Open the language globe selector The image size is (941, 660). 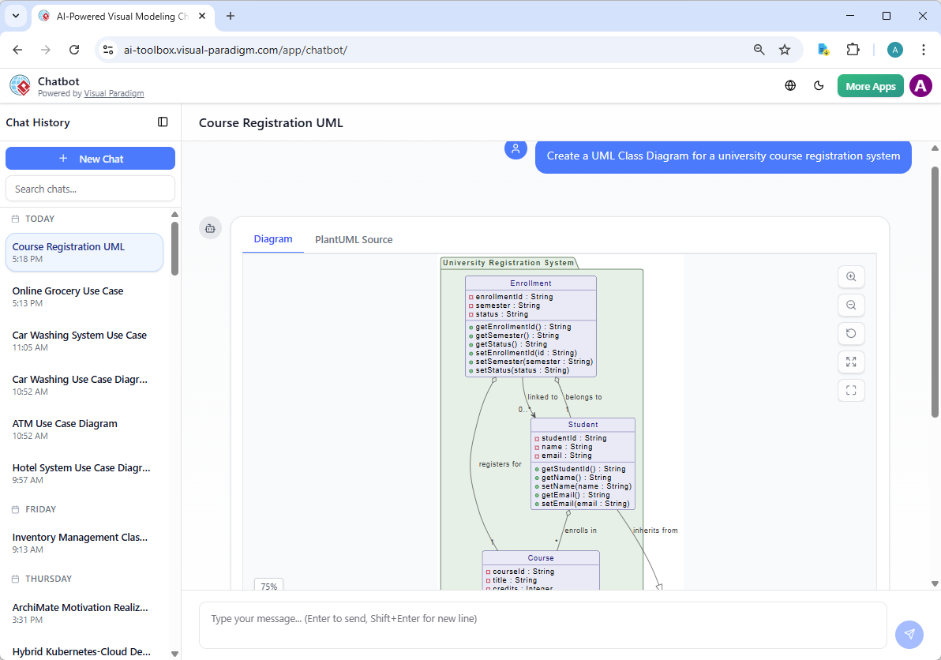point(790,85)
